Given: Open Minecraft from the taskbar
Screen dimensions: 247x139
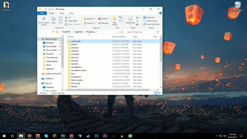Looking at the screenshot, I should click(55, 136).
